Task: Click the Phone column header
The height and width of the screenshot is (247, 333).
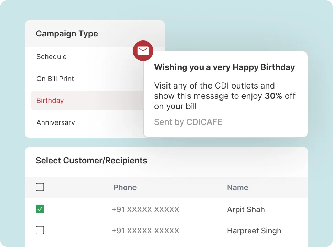Action: tap(125, 187)
